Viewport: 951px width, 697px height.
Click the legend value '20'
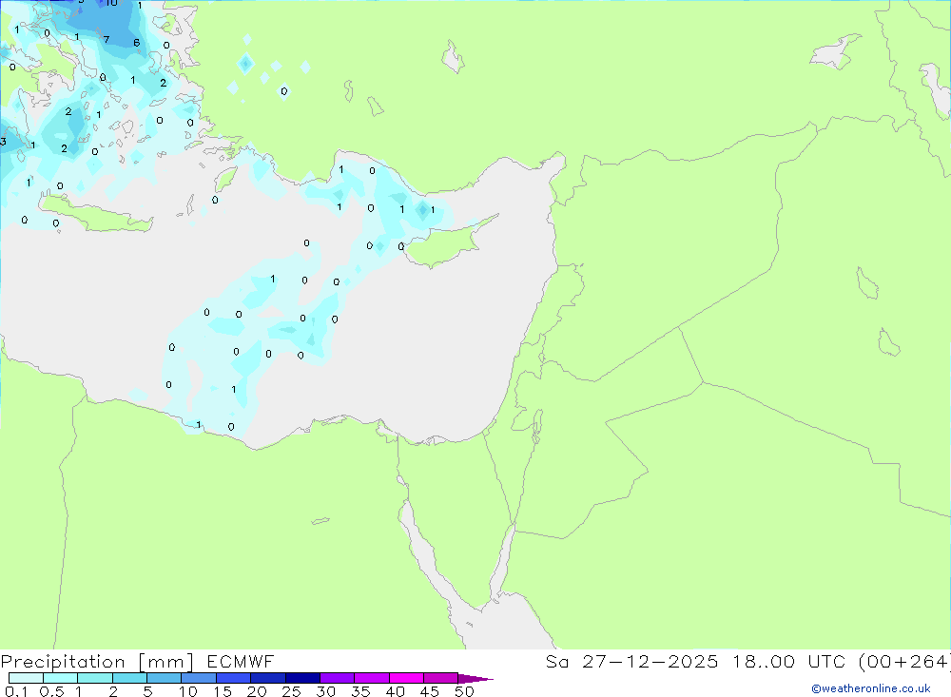(257, 691)
